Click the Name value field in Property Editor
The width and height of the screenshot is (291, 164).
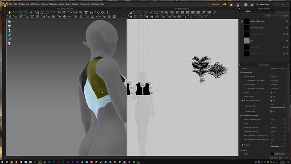(277, 68)
